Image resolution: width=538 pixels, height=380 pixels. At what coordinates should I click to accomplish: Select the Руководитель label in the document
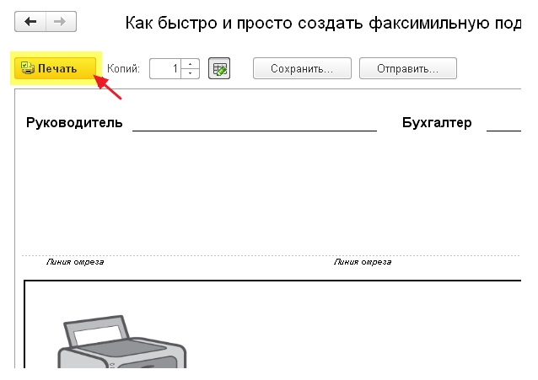click(x=74, y=122)
